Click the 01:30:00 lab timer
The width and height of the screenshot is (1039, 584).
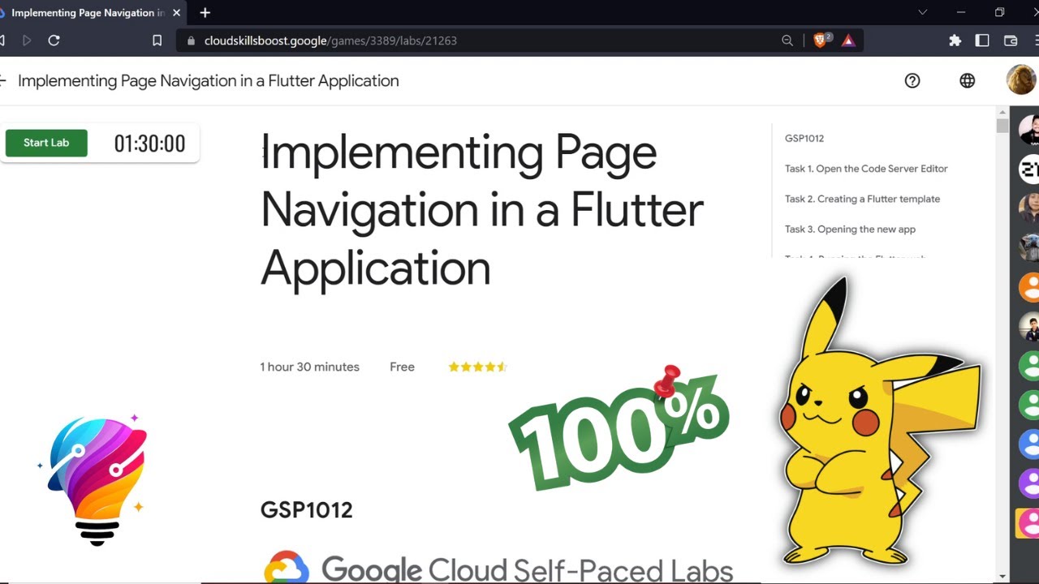coord(149,144)
